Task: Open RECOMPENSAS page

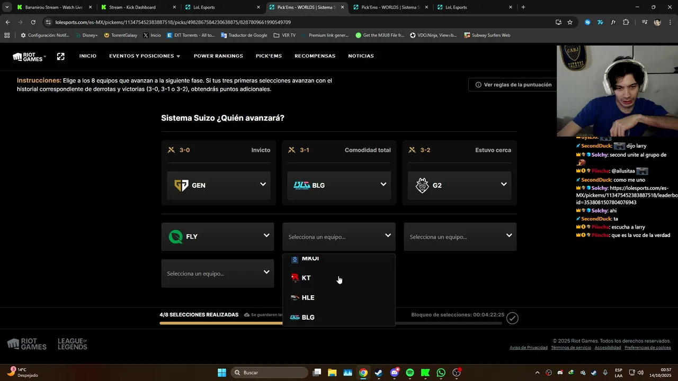Action: (x=315, y=56)
